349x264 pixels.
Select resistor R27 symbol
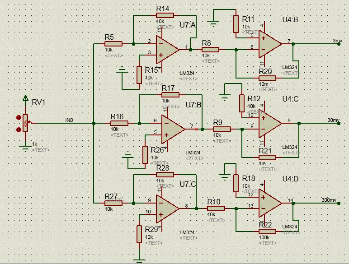(x=113, y=203)
